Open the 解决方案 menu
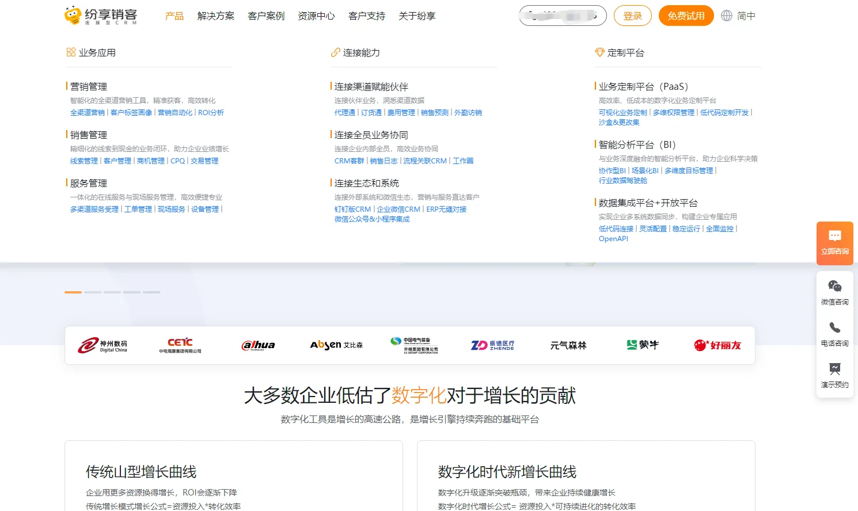The image size is (858, 511). [x=216, y=16]
